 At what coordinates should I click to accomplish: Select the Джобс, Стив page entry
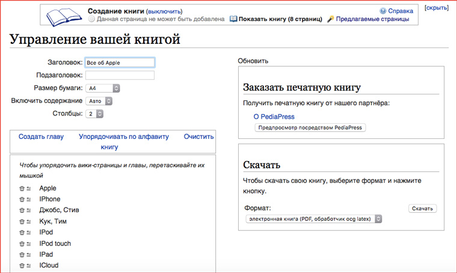59,210
